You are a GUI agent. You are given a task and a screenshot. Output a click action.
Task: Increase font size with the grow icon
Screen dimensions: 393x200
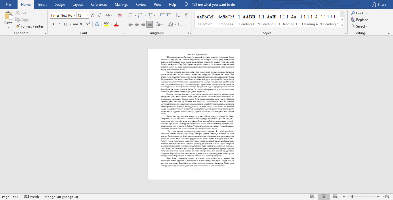point(93,15)
